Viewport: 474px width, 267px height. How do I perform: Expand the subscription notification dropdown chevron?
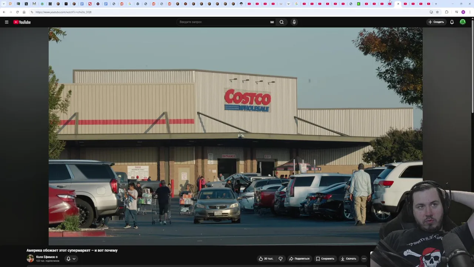tap(74, 258)
